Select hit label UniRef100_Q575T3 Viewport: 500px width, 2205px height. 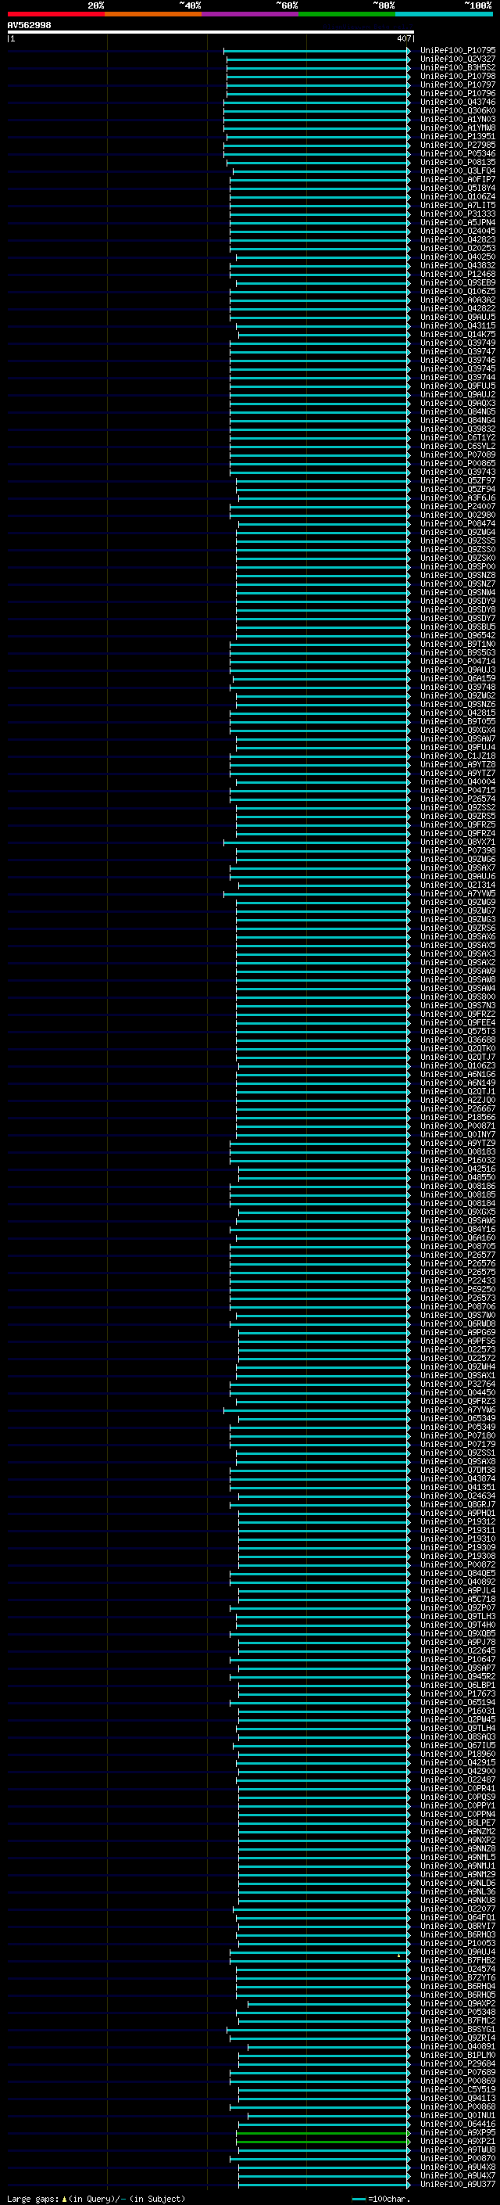coord(458,1031)
